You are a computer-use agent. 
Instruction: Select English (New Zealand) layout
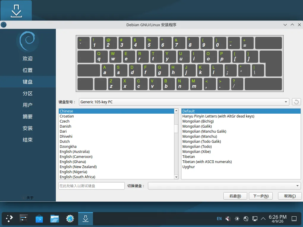click(x=116, y=167)
